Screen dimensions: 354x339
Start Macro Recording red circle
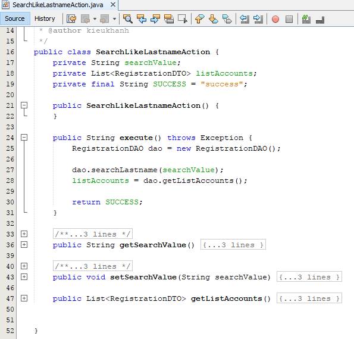(x=275, y=19)
